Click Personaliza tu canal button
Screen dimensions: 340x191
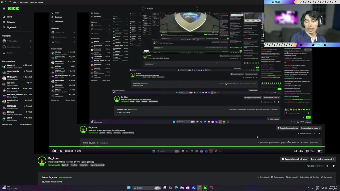pyautogui.click(x=323, y=159)
